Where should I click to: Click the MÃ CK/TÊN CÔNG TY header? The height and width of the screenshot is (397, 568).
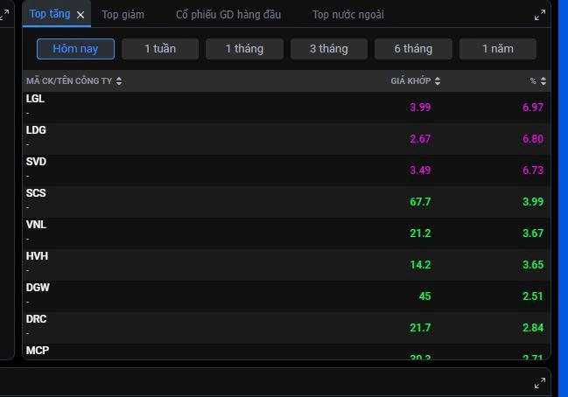[x=69, y=81]
